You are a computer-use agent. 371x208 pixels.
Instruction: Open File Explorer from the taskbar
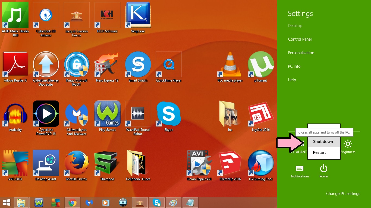[x=21, y=203]
